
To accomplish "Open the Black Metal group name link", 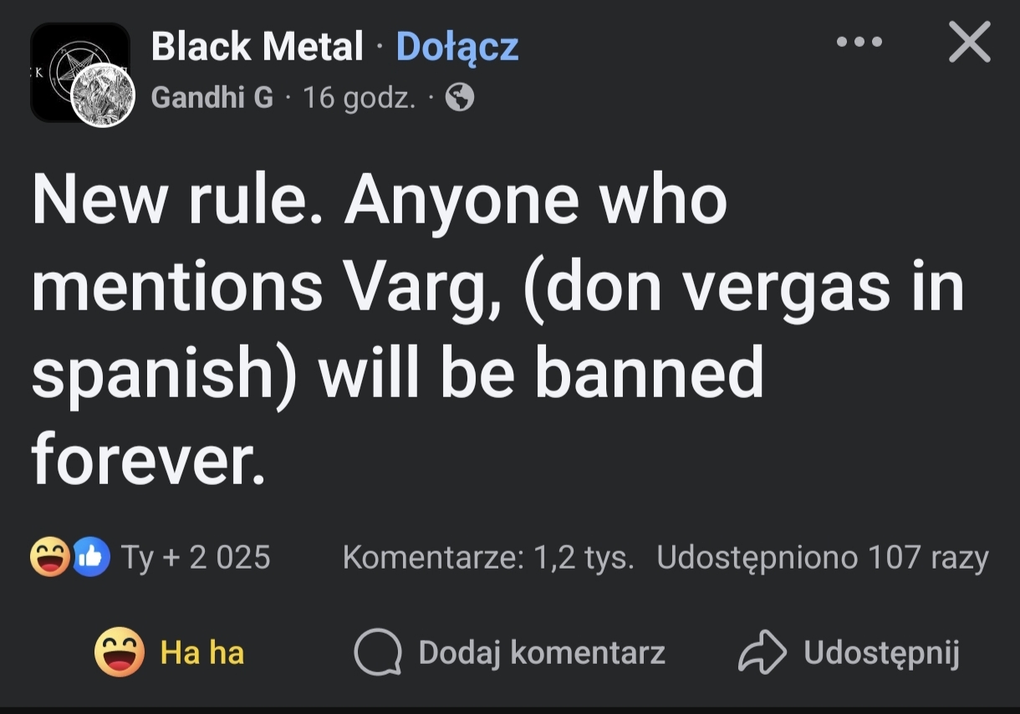I will click(x=257, y=47).
